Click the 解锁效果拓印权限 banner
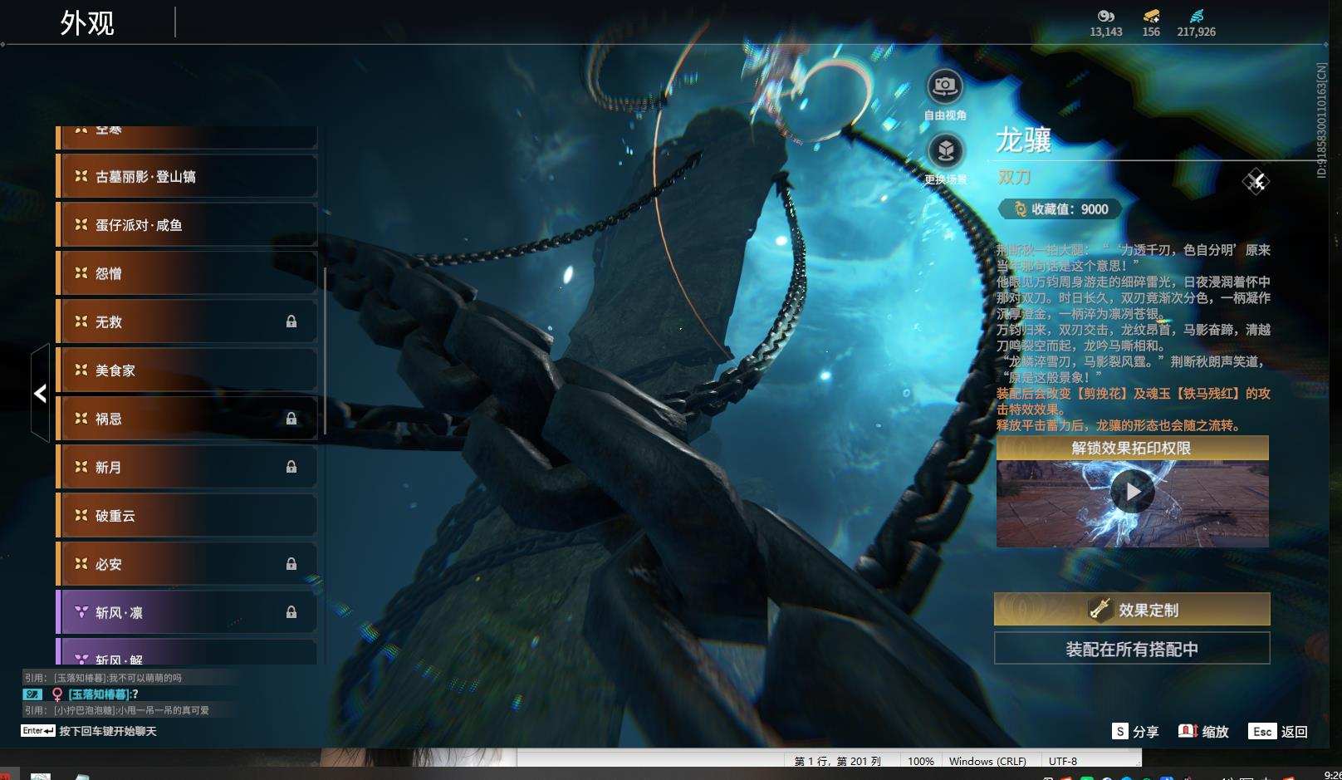1342x780 pixels. click(x=1132, y=448)
